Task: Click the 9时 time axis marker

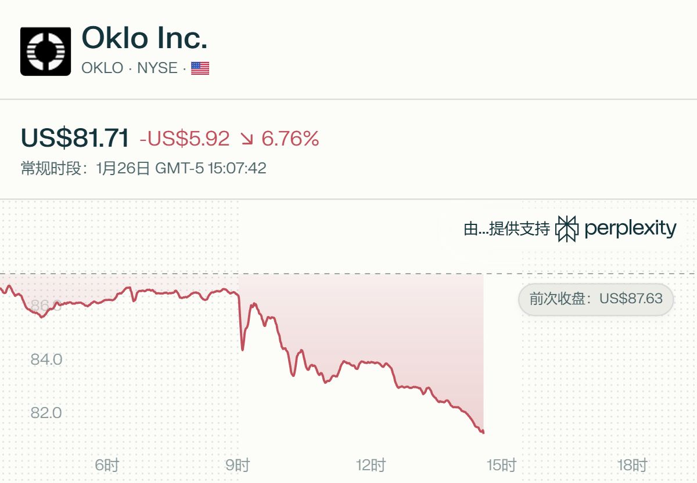Action: click(x=238, y=465)
